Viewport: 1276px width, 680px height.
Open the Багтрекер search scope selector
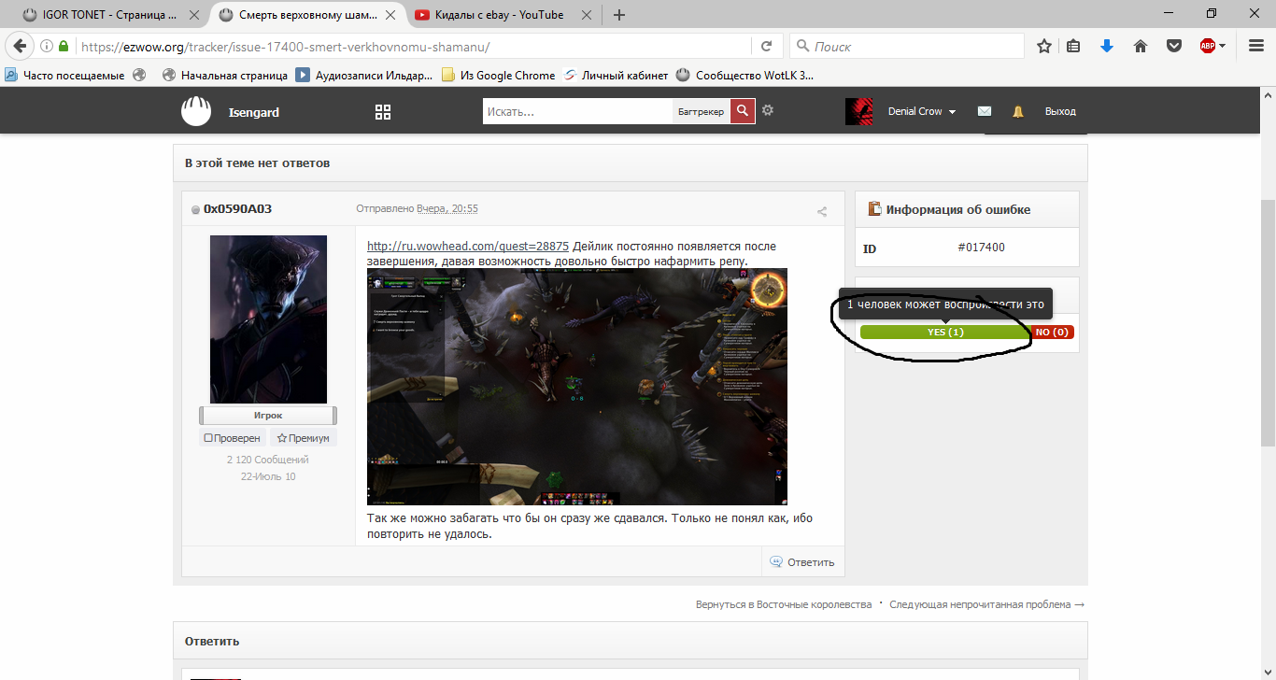pyautogui.click(x=701, y=111)
